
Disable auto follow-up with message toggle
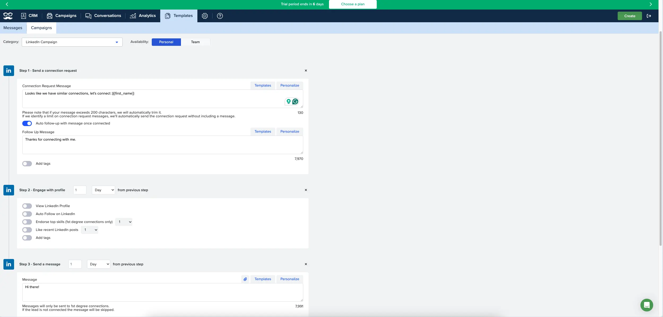coord(27,123)
